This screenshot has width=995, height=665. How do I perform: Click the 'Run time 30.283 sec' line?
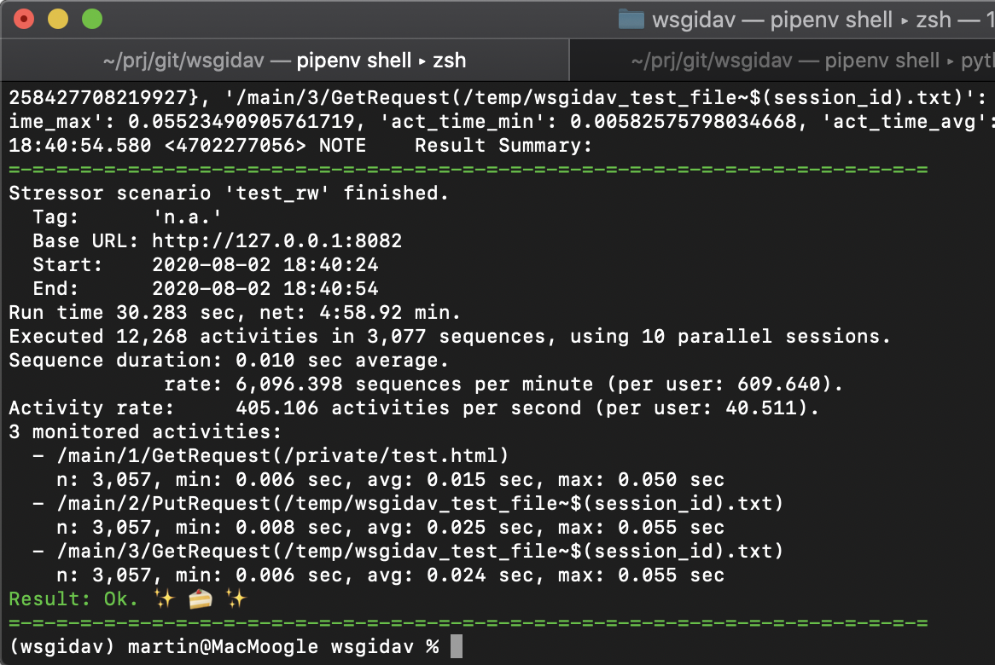[234, 313]
